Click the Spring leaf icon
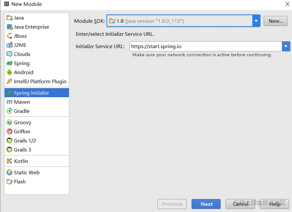Viewport: 292px width, 212px height. (x=9, y=63)
